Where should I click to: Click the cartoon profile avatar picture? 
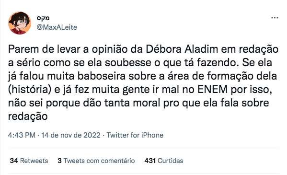coord(20,23)
